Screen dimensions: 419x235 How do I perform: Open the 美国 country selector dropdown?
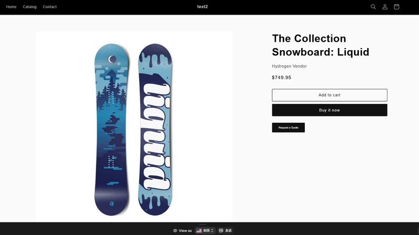[205, 231]
